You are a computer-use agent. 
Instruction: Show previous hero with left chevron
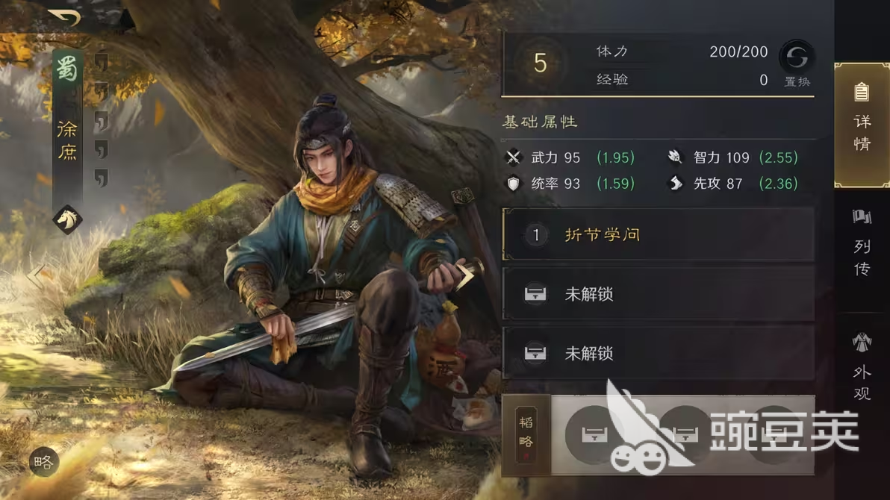click(x=36, y=276)
